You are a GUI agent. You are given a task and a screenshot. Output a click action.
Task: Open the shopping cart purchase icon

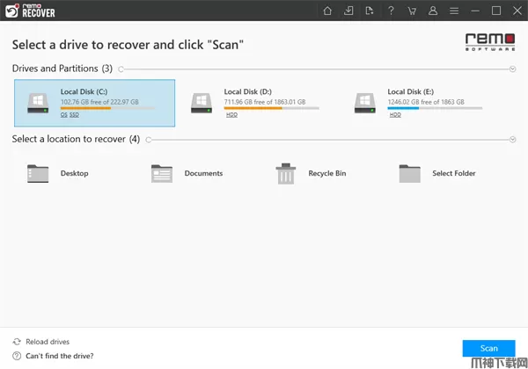(x=412, y=11)
